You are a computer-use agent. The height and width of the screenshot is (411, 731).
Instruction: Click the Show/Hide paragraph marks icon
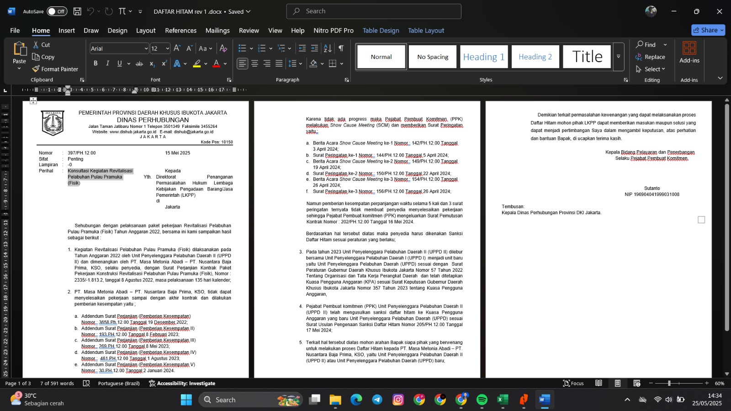[x=341, y=48]
